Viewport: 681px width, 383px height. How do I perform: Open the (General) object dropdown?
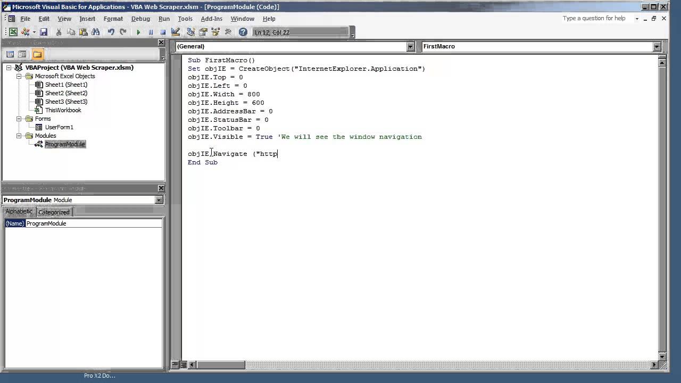click(x=410, y=46)
